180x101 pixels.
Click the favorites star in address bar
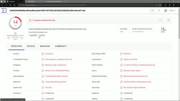pos(160,5)
